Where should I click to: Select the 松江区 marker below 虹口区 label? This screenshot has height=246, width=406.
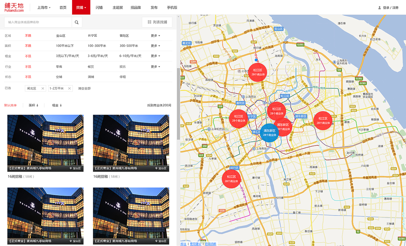coord(277,111)
